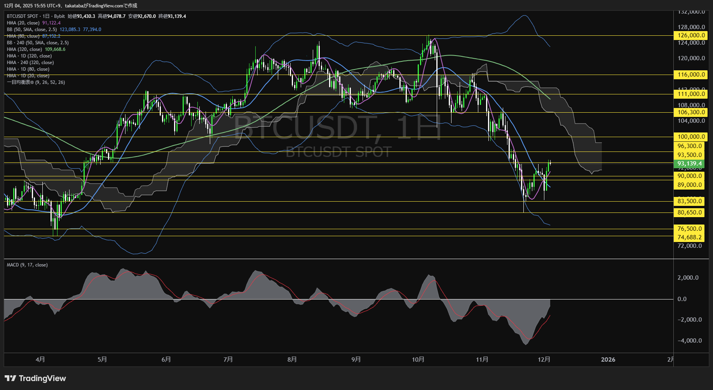Click the 126,000.0 yellow price level label
Image resolution: width=713 pixels, height=390 pixels.
691,35
